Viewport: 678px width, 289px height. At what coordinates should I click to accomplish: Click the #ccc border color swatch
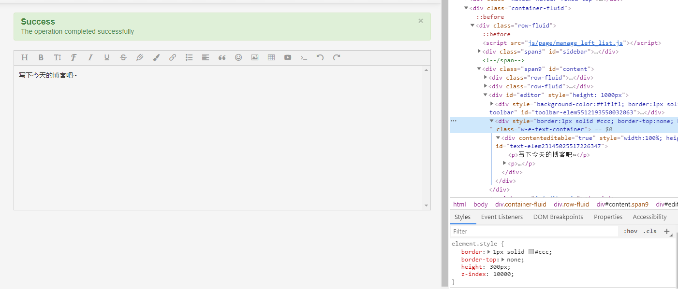(531, 252)
